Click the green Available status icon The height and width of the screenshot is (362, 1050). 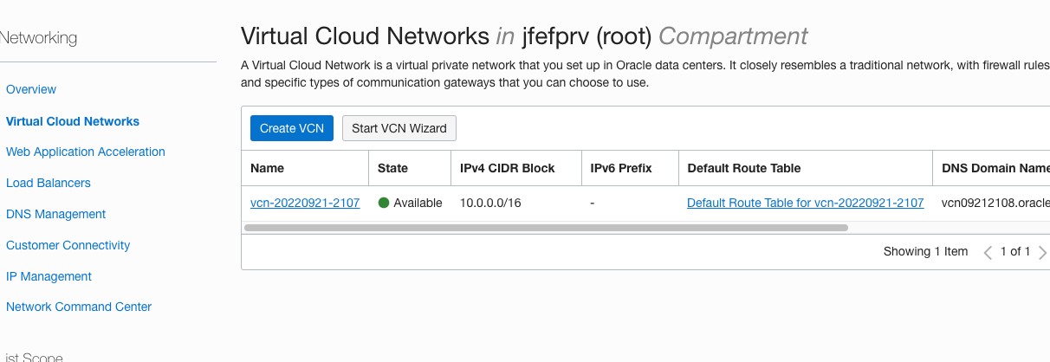(384, 203)
